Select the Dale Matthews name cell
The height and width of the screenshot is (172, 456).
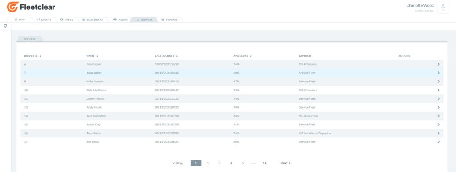click(96, 90)
